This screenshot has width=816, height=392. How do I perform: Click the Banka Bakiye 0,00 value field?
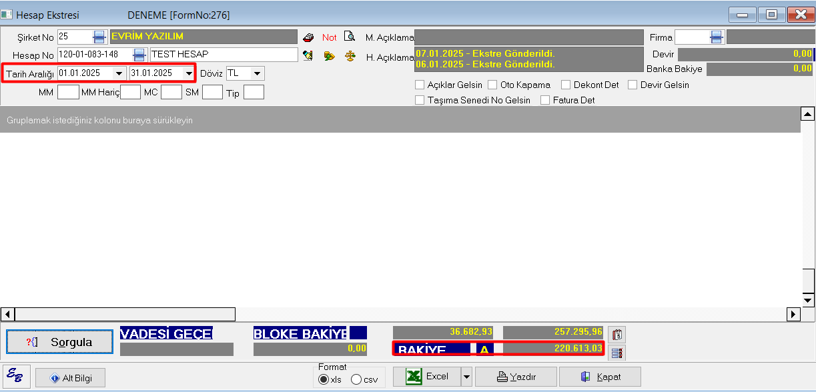pos(760,69)
